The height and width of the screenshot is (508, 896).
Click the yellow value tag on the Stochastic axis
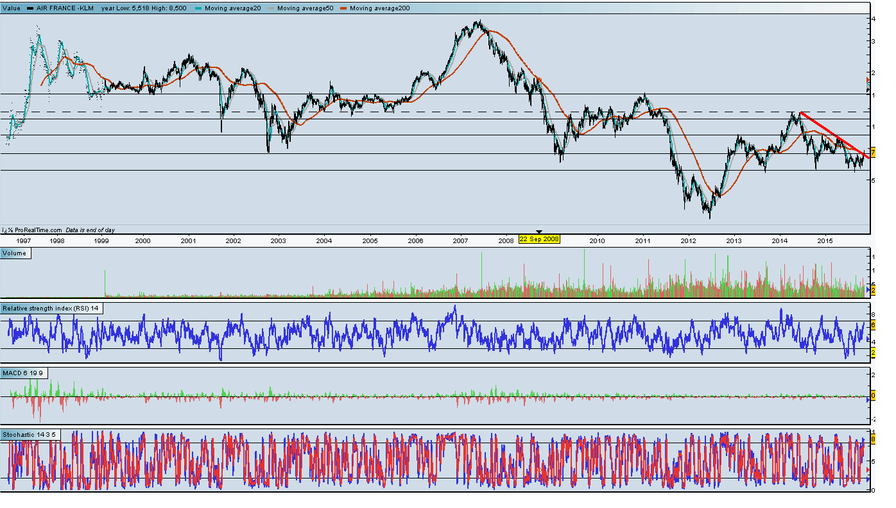(873, 439)
